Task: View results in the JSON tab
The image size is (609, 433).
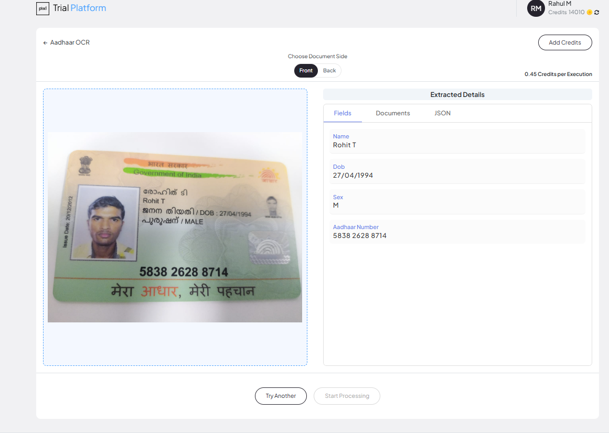Action: (442, 113)
